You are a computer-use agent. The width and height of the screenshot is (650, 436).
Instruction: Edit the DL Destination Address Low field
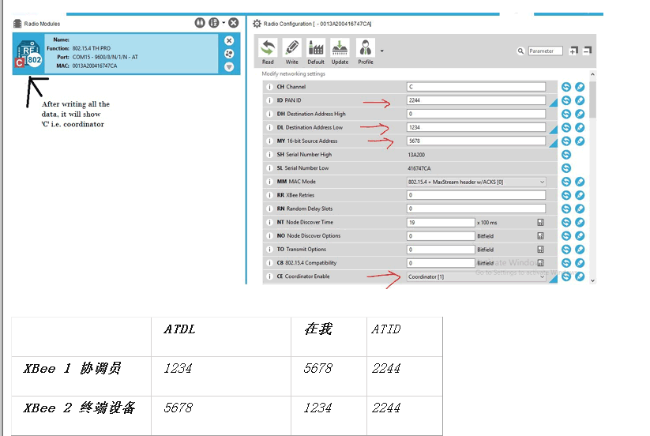click(x=476, y=127)
